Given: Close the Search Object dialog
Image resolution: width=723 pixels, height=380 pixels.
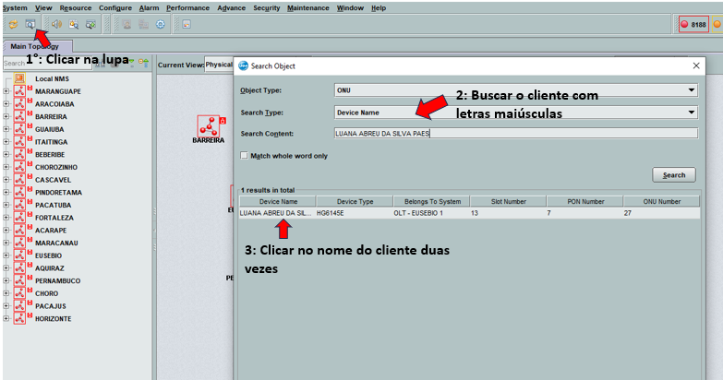Looking at the screenshot, I should point(695,65).
